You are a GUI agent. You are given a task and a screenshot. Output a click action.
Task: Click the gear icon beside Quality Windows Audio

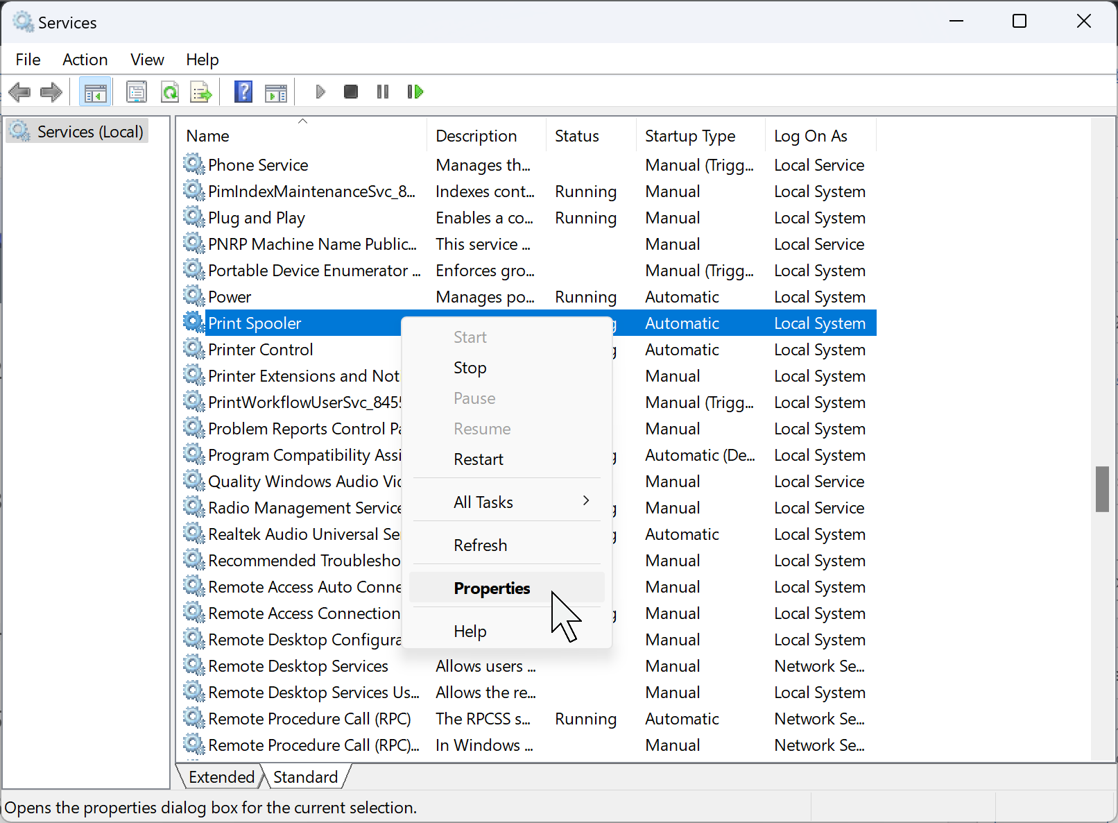pos(194,481)
